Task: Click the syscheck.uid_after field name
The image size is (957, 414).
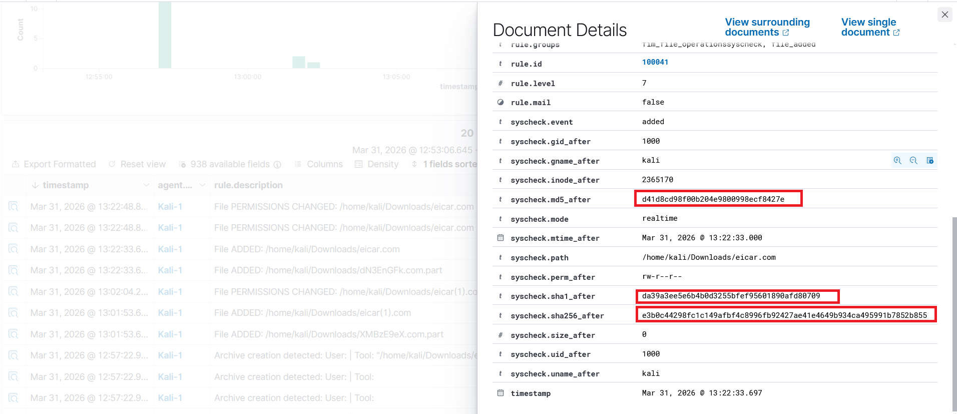Action: (x=551, y=354)
